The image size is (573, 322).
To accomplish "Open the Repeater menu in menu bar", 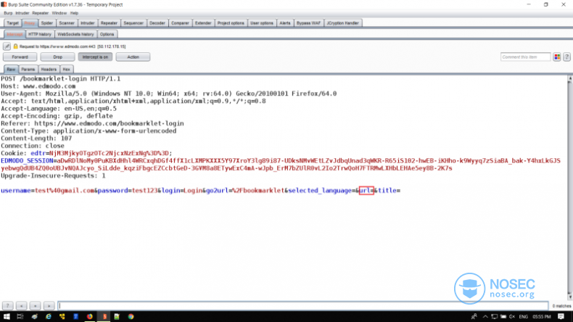I will [40, 13].
